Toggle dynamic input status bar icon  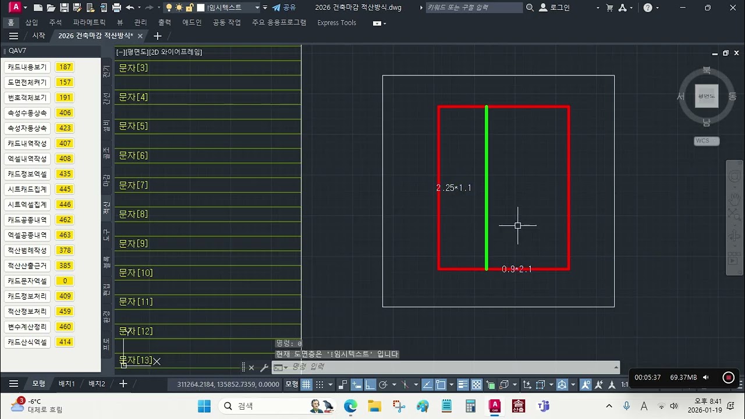(x=356, y=385)
